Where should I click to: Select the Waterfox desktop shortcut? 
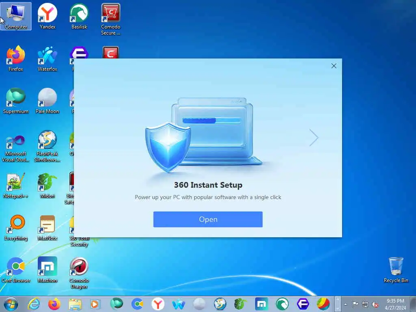[x=48, y=58]
